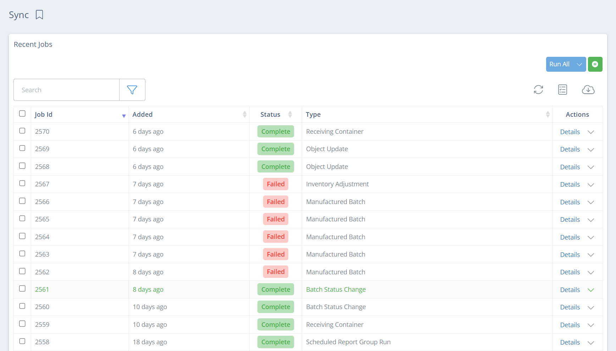The height and width of the screenshot is (351, 616).
Task: Click the Failed badge of job 2564
Action: 276,237
